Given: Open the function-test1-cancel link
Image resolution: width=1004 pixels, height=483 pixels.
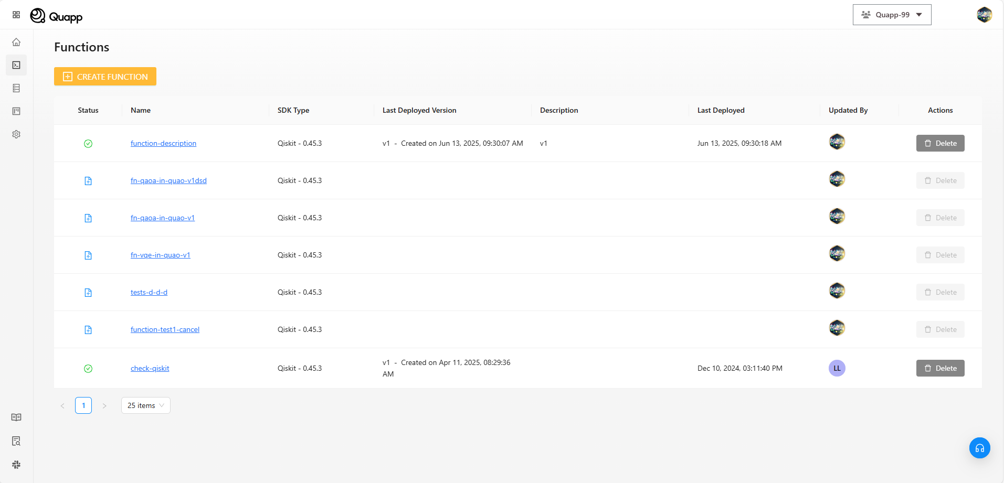Looking at the screenshot, I should [165, 330].
